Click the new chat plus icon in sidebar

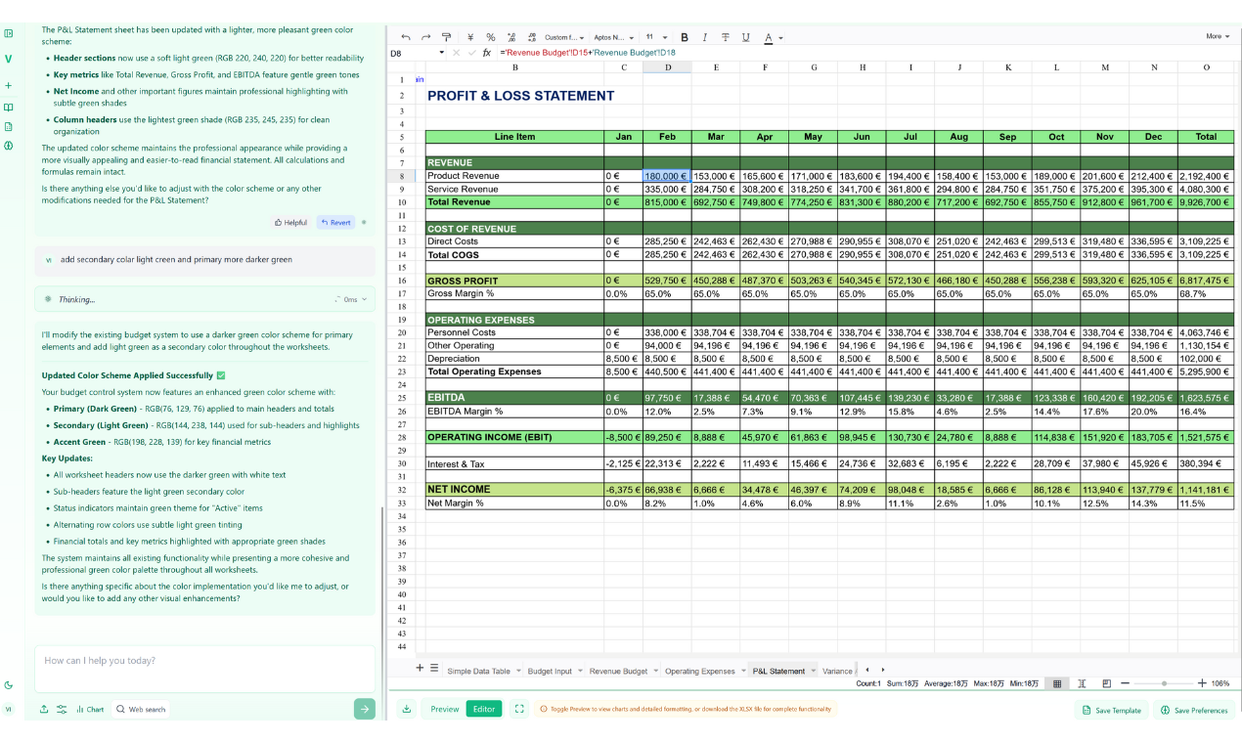9,85
